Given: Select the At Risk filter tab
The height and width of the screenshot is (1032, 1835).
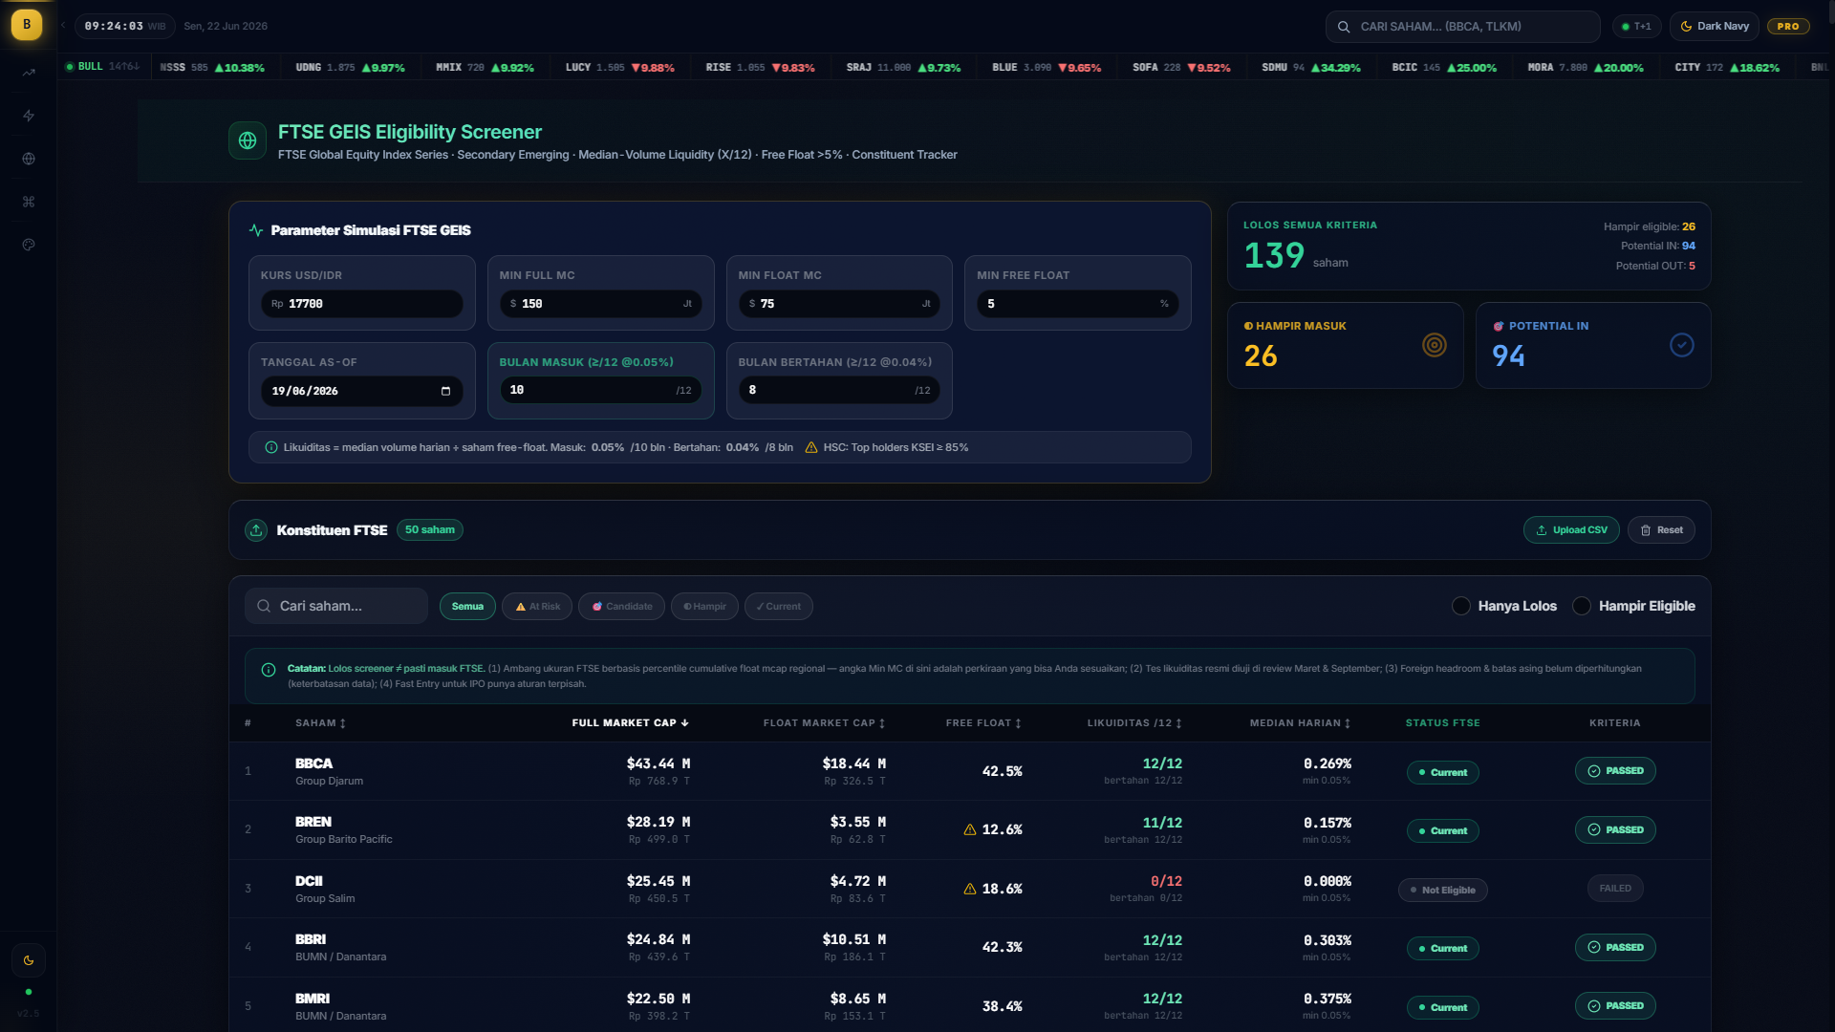Looking at the screenshot, I should 537,607.
